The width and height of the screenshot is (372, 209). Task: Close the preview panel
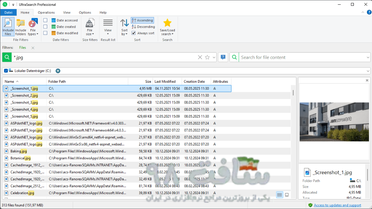tap(367, 80)
